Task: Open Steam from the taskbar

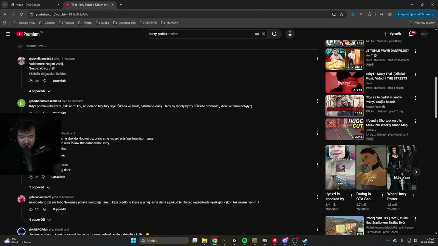Action: [305, 241]
